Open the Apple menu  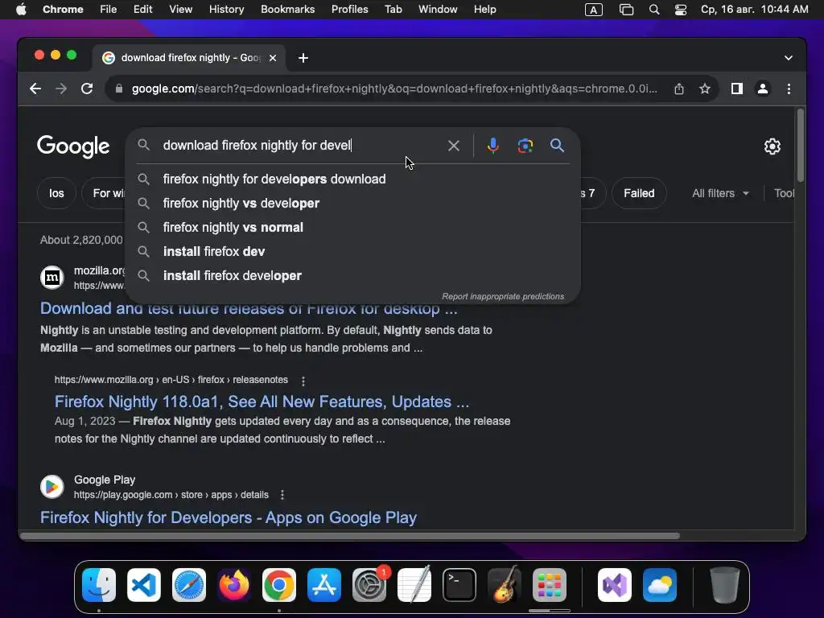21,10
